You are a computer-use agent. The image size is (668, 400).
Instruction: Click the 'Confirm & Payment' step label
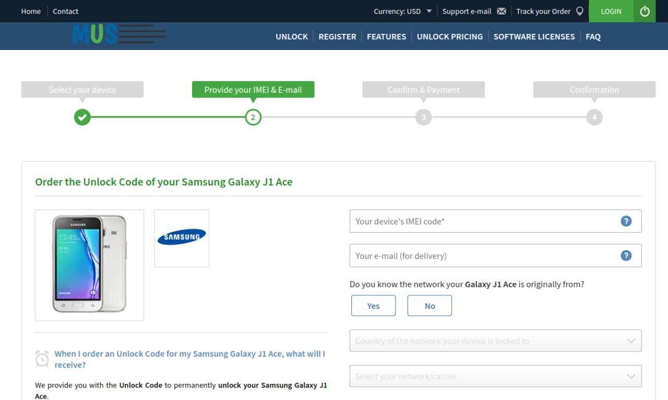pyautogui.click(x=424, y=90)
